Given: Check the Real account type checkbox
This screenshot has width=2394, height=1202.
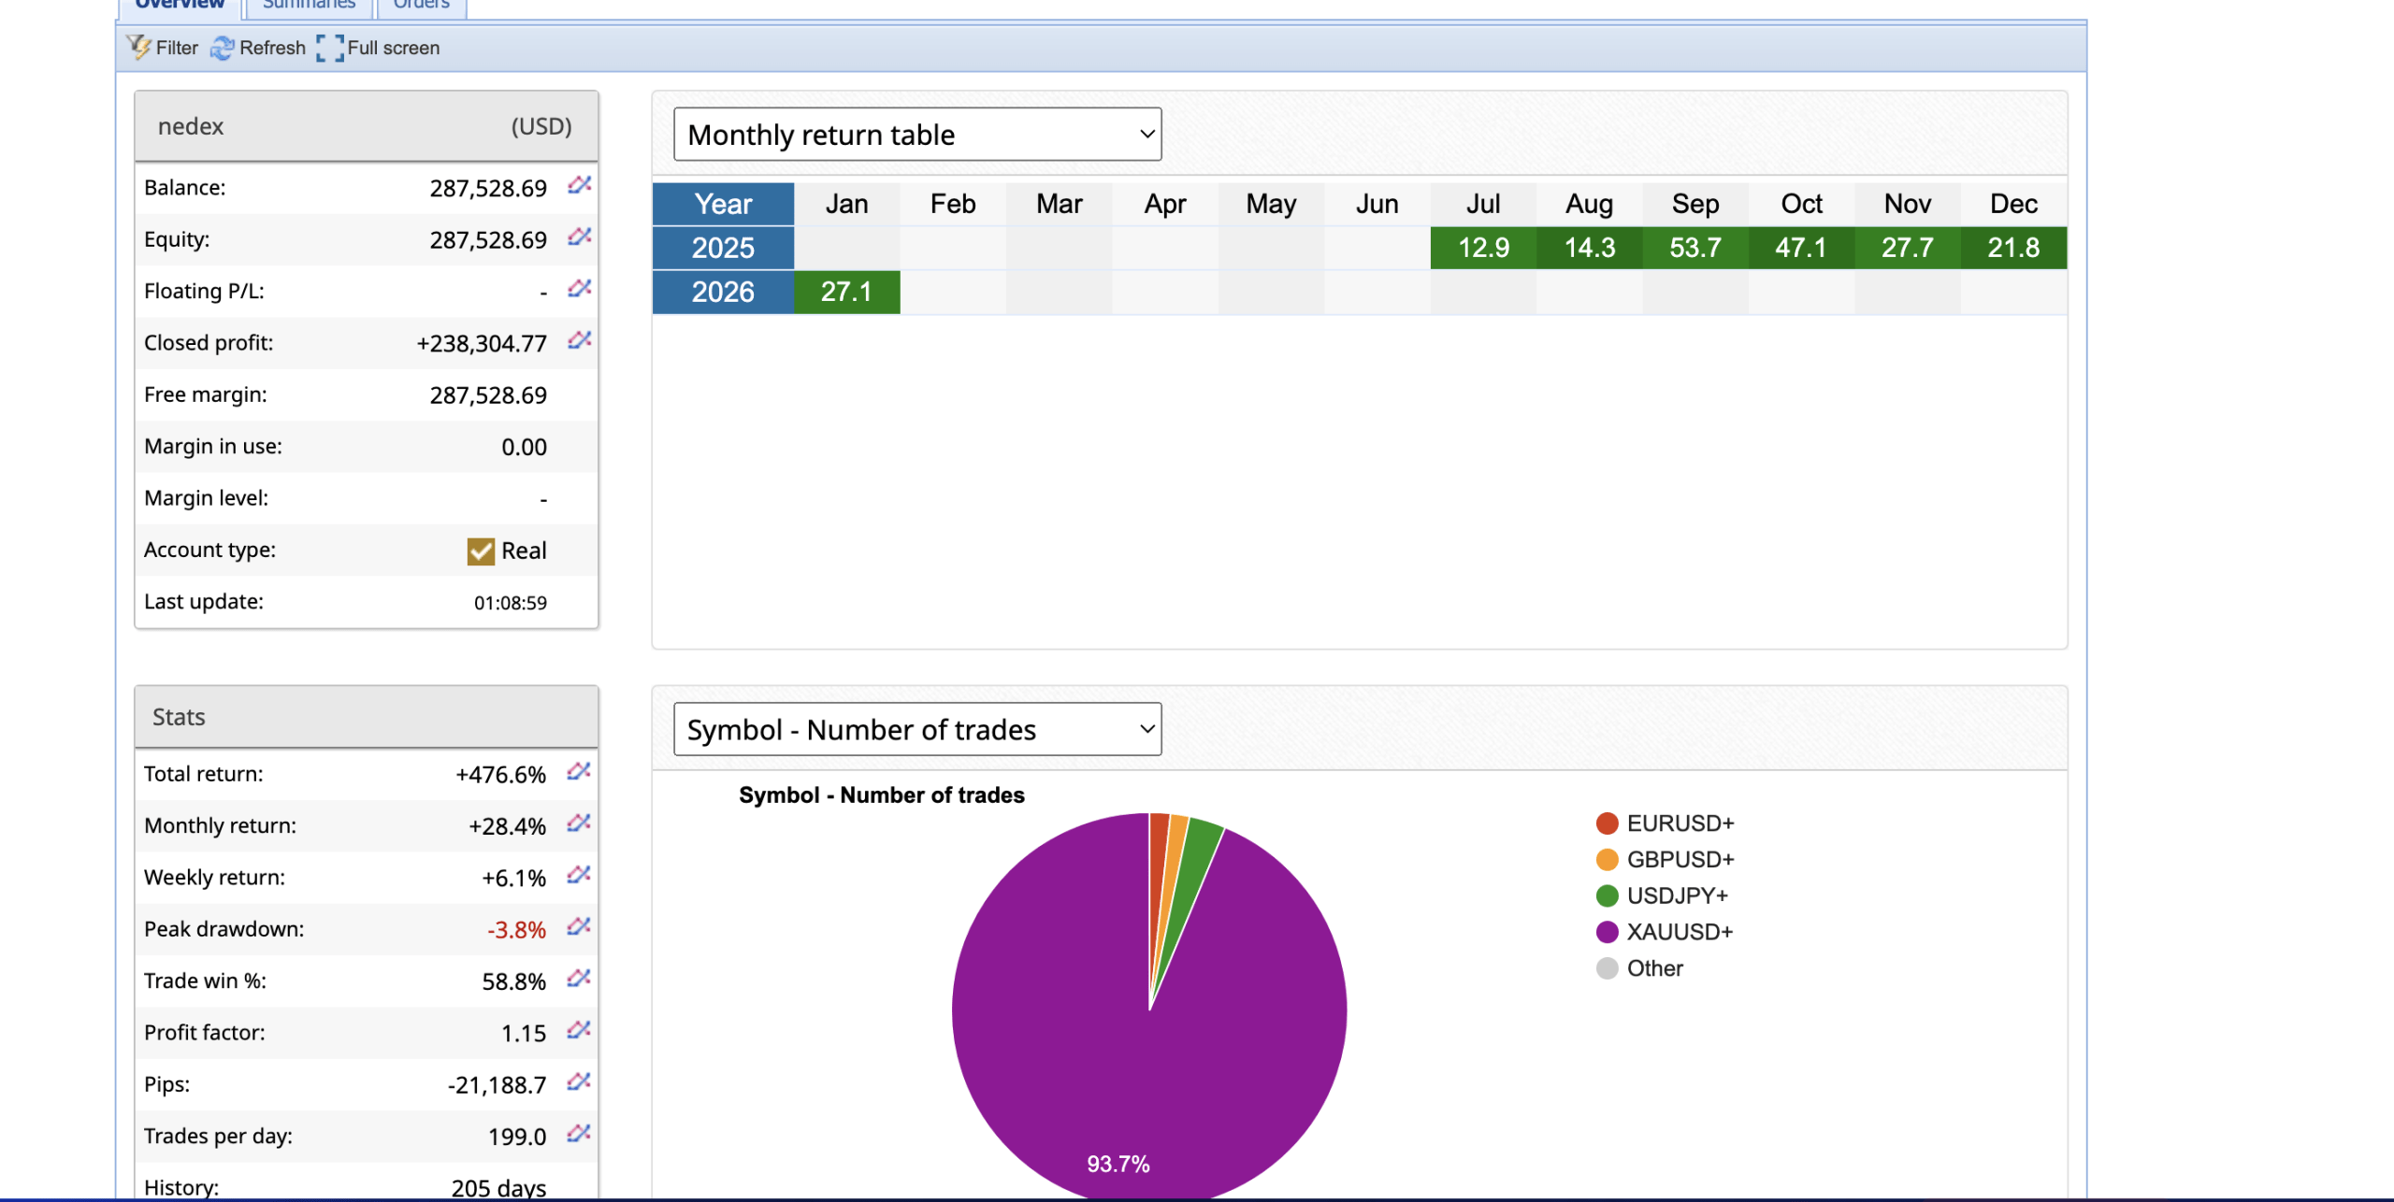Looking at the screenshot, I should [480, 551].
